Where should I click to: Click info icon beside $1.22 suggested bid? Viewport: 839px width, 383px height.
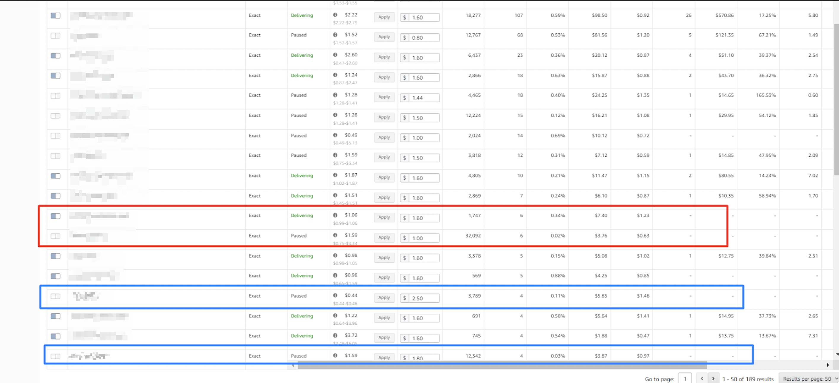pos(335,316)
